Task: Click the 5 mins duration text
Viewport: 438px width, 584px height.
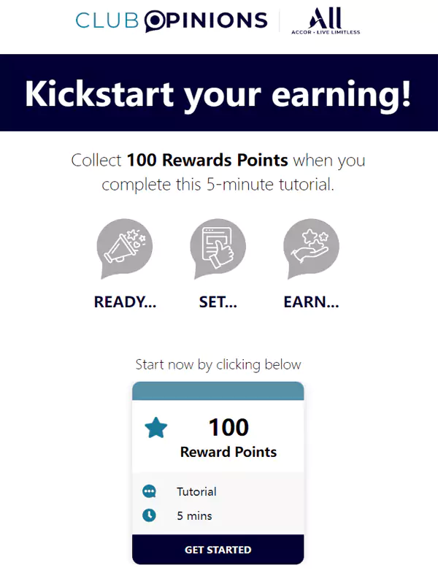Action: pyautogui.click(x=194, y=515)
